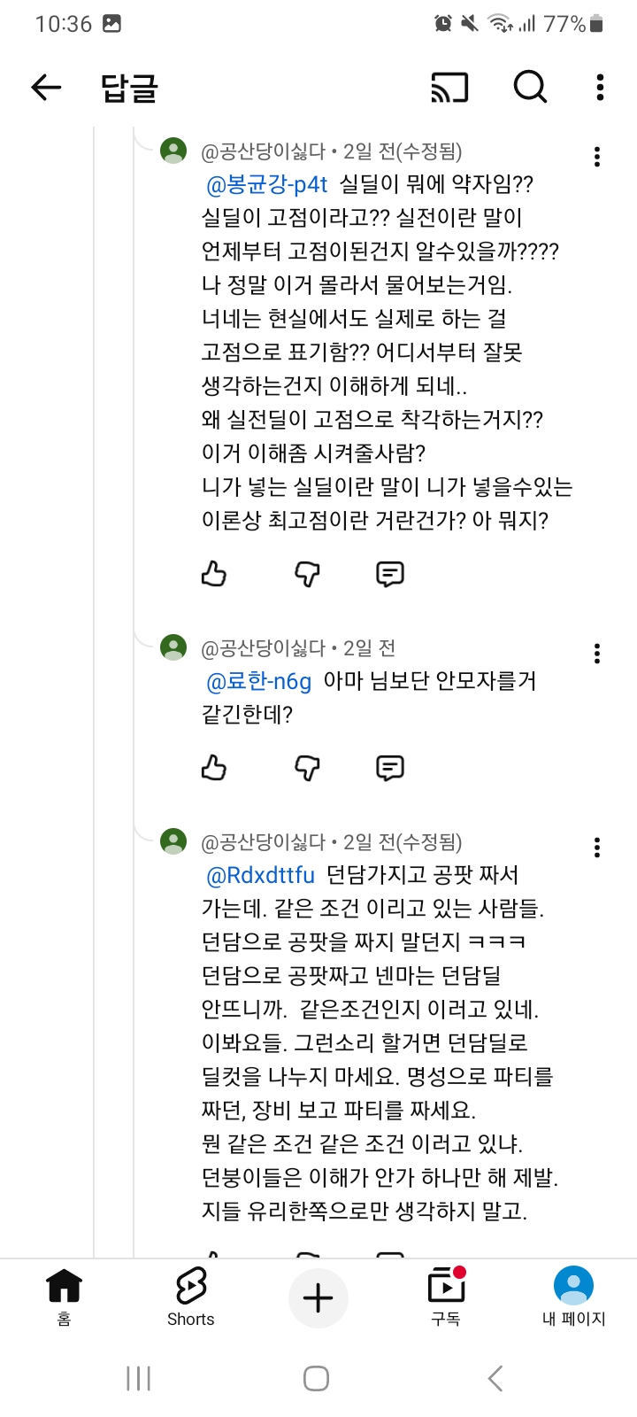
Task: Tap the plus create button
Action: point(318,1298)
